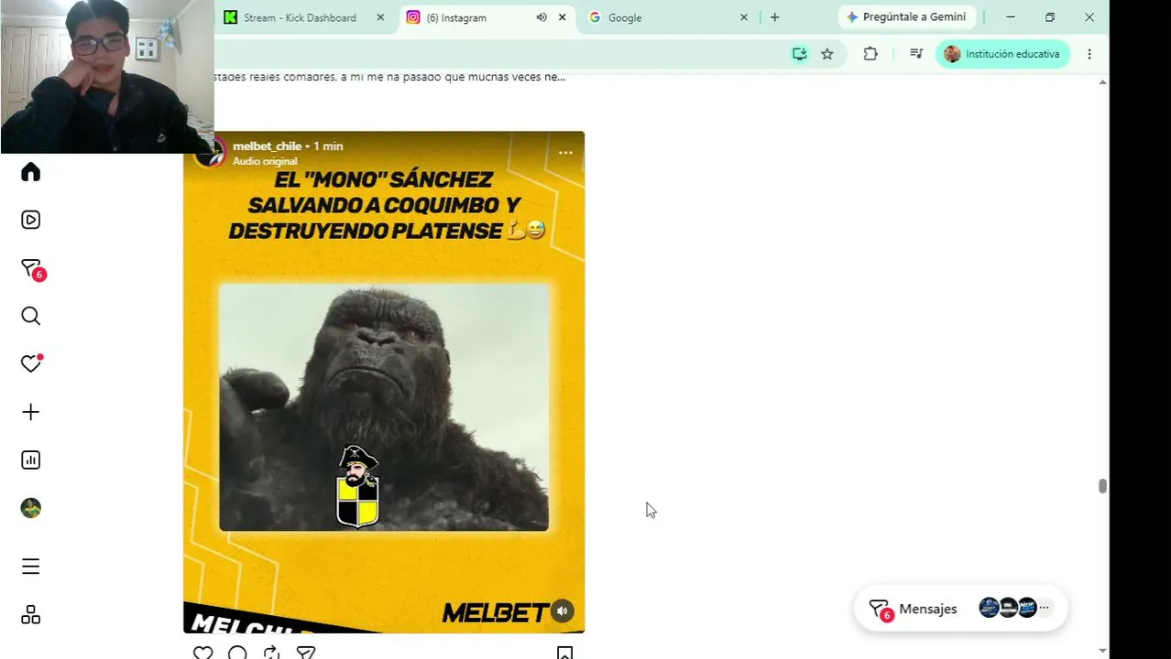The width and height of the screenshot is (1171, 659).
Task: Open profile avatar in Instagram sidebar
Action: (30, 508)
